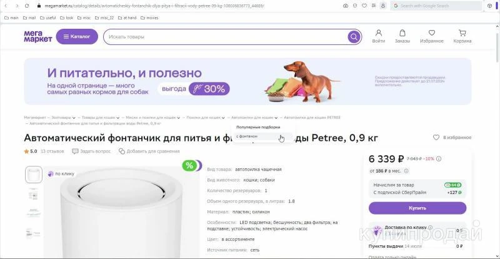
Task: Open the useful bookmarks folder
Action: coord(48,18)
